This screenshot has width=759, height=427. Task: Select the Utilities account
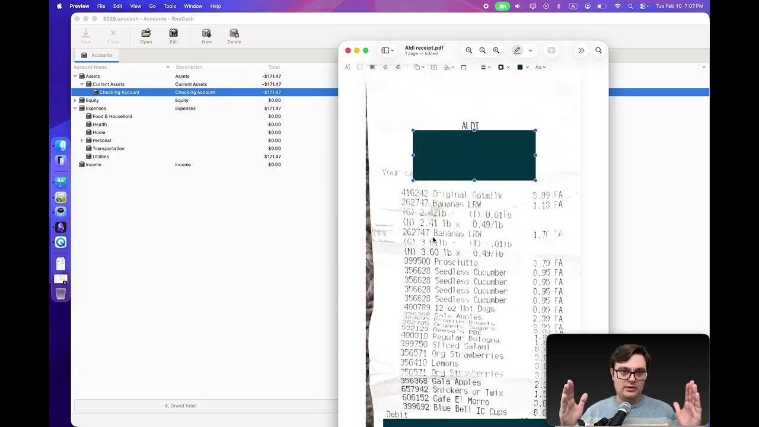click(x=100, y=157)
